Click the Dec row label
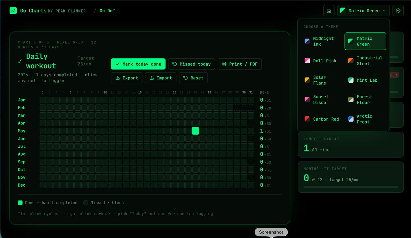 coord(22,185)
